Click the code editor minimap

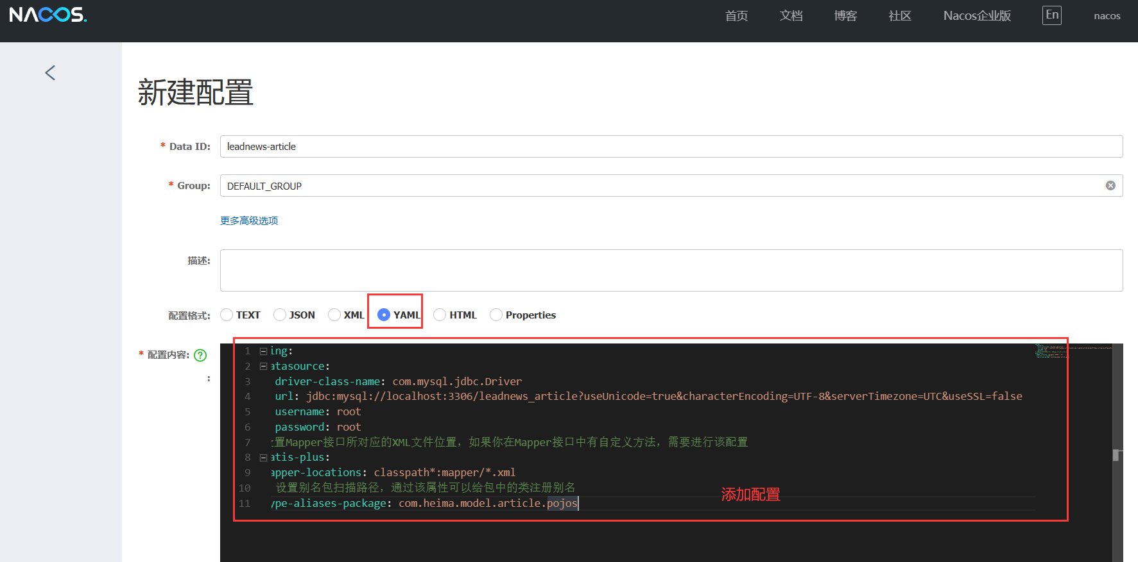tap(1073, 351)
